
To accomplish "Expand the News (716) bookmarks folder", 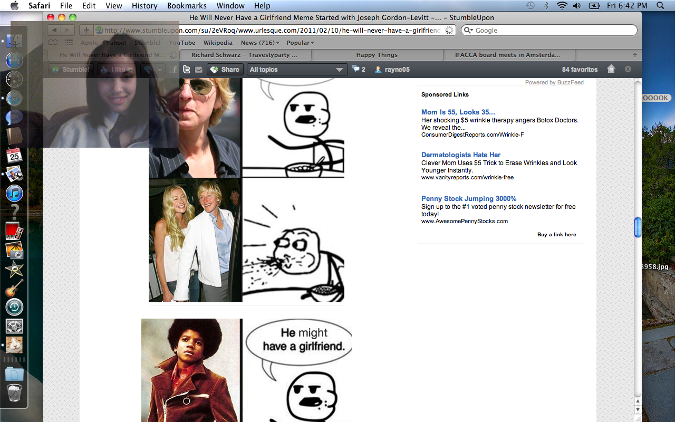I will [260, 43].
